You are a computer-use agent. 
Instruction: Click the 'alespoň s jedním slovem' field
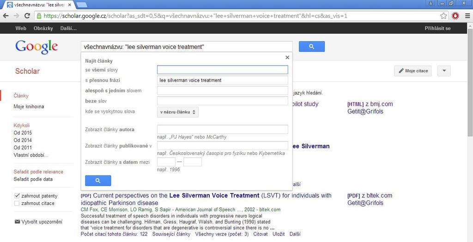222,91
